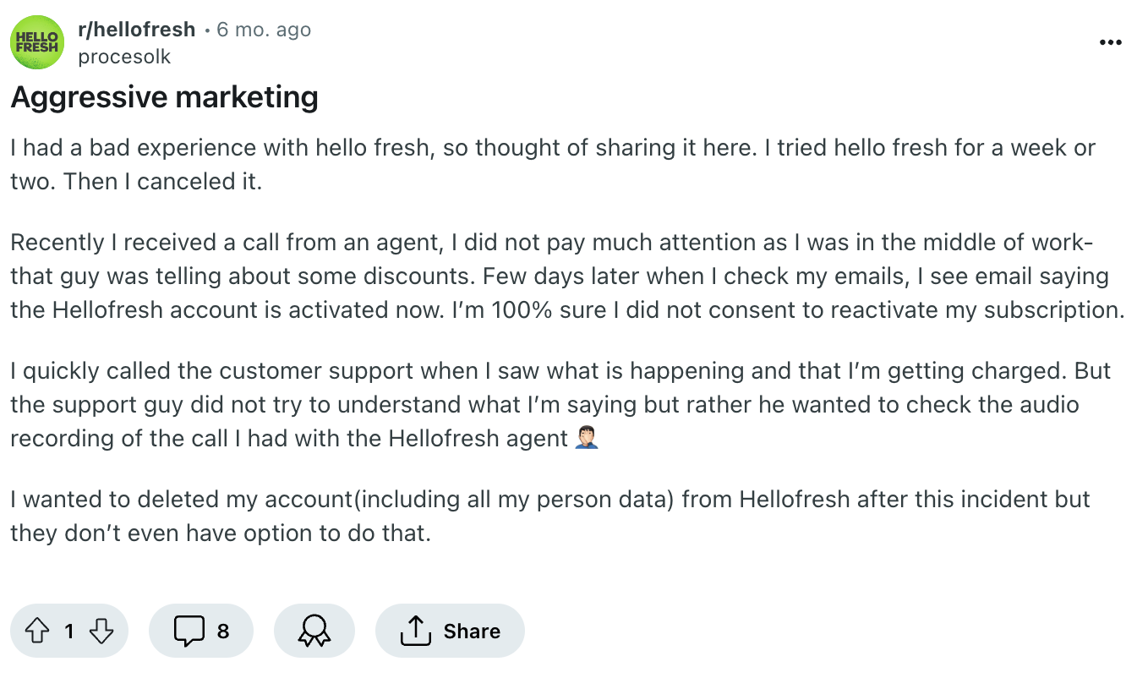Screen dimensions: 1148x678
Task: Open the procesolk user profile
Action: point(124,57)
